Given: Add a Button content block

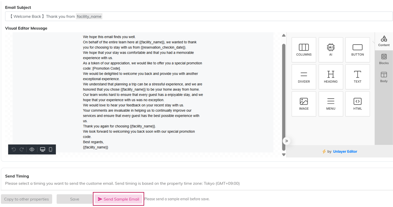Looking at the screenshot, I should pyautogui.click(x=358, y=50).
